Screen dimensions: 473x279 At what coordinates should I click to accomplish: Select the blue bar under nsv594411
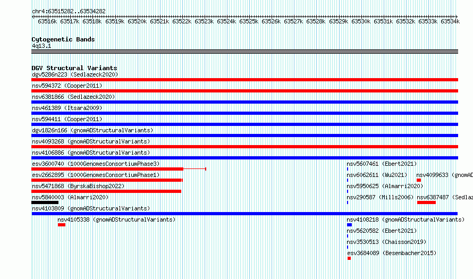pyautogui.click(x=244, y=124)
